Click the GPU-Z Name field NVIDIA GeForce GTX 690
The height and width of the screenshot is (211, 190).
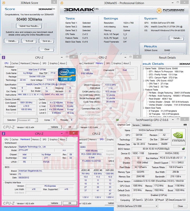coord(151,130)
